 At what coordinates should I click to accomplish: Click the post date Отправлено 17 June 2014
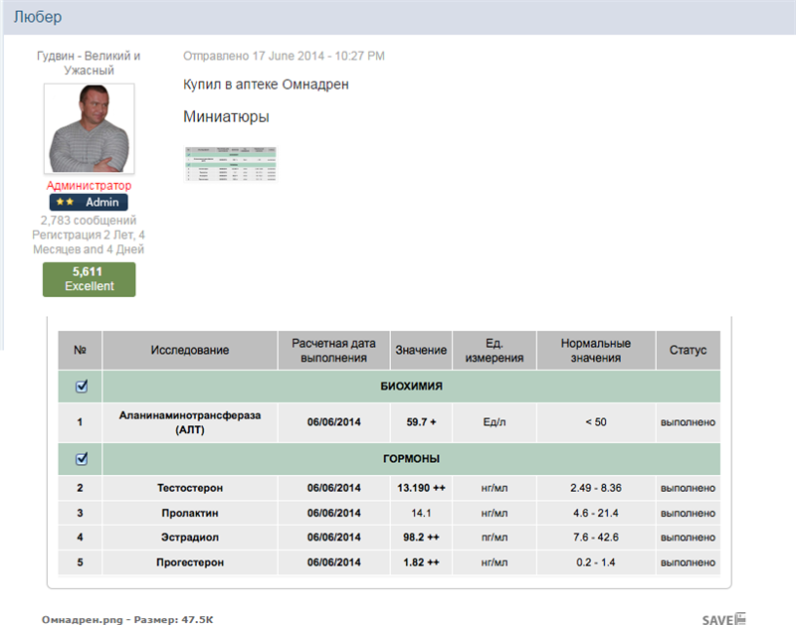[x=284, y=56]
